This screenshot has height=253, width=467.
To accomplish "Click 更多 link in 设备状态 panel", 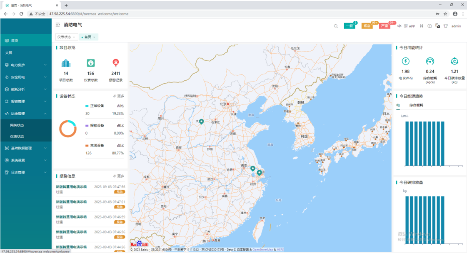I will 119,96.
